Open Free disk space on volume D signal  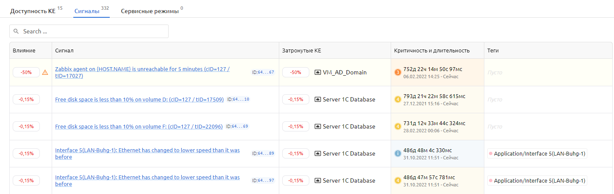pos(139,99)
